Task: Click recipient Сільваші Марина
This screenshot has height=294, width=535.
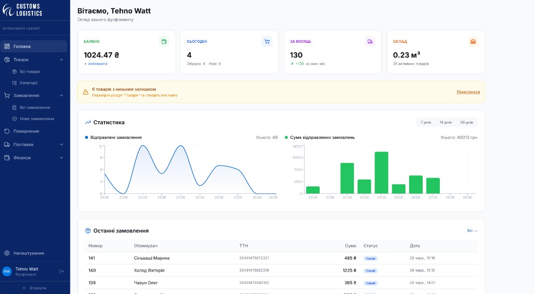Action: [152, 258]
